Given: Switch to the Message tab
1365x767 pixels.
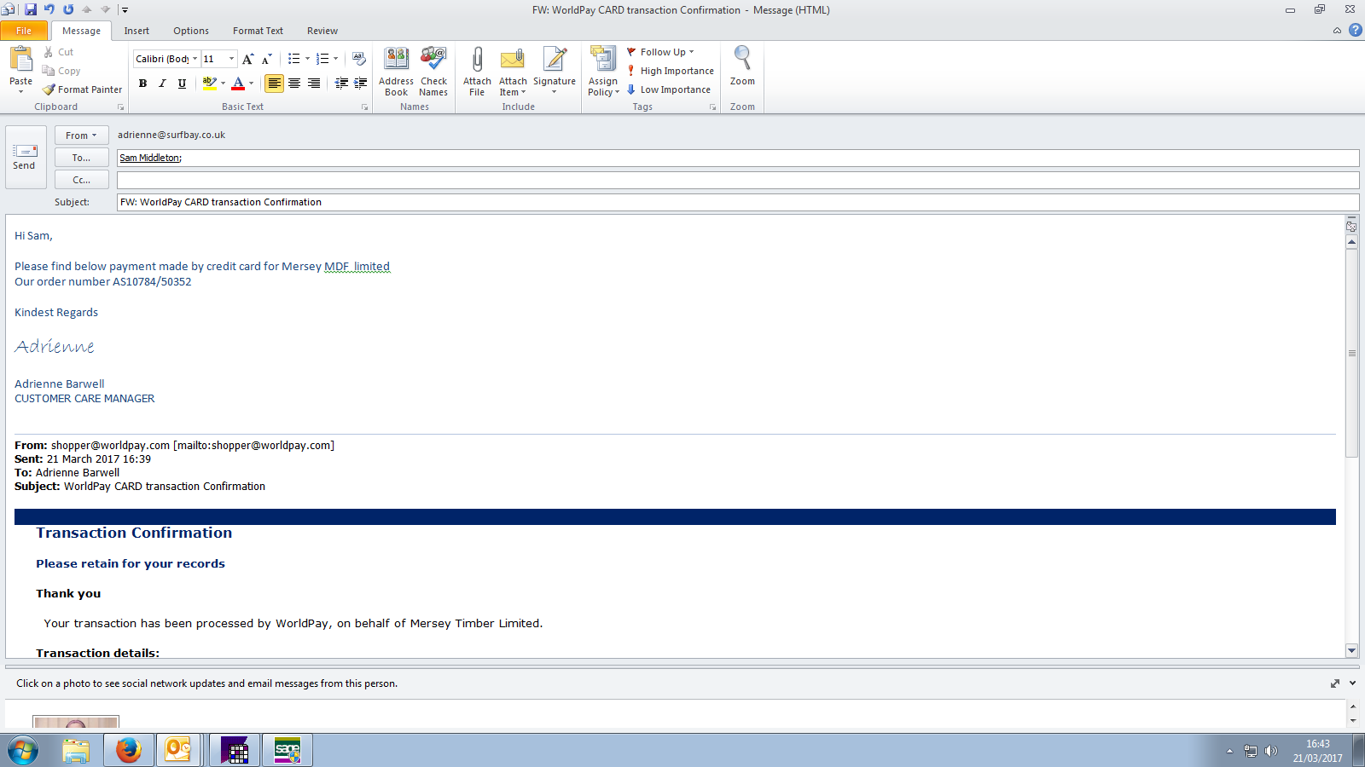Looking at the screenshot, I should point(81,31).
